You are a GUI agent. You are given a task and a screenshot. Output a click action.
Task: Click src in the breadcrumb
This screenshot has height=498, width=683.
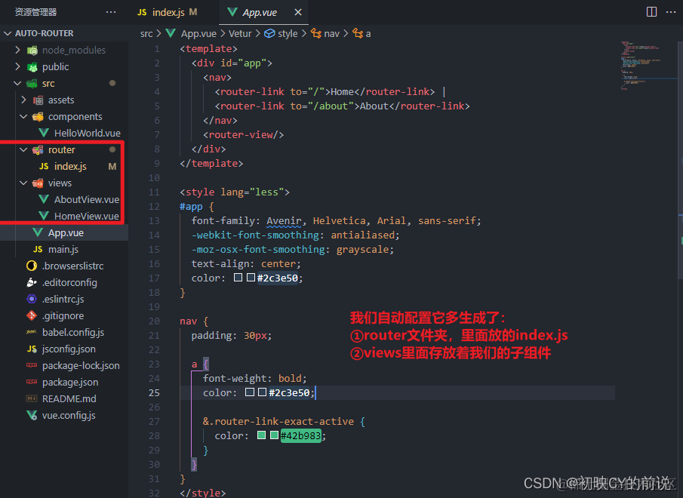pyautogui.click(x=146, y=33)
